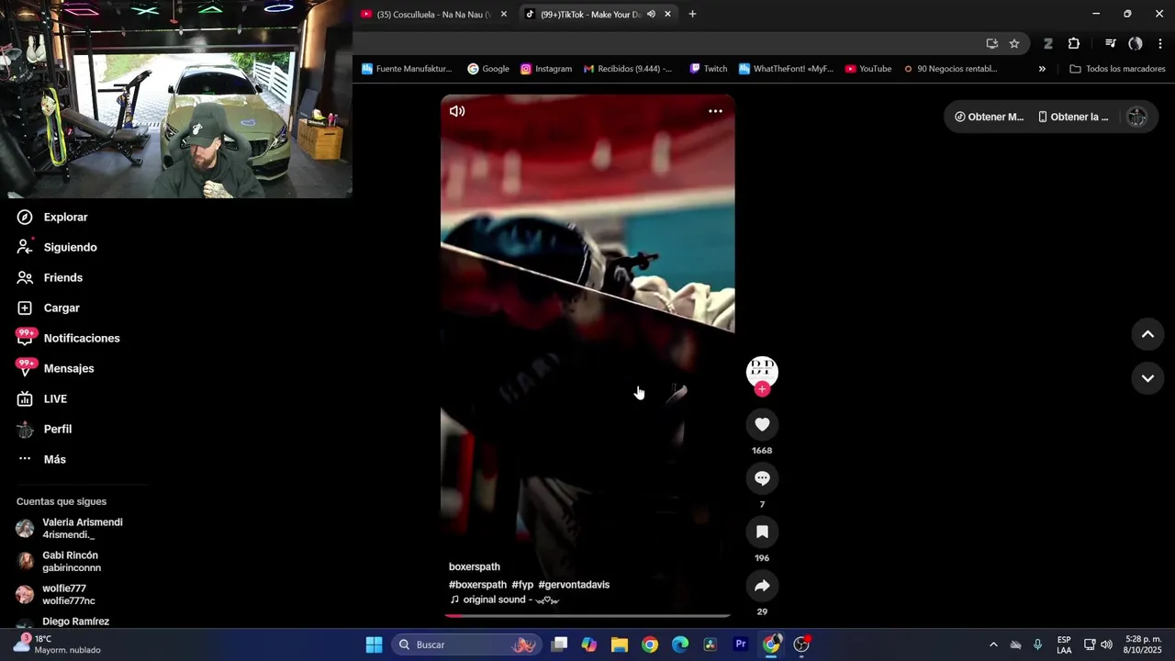Like the boxerspath video
Viewport: 1175px width, 661px height.
pos(762,424)
